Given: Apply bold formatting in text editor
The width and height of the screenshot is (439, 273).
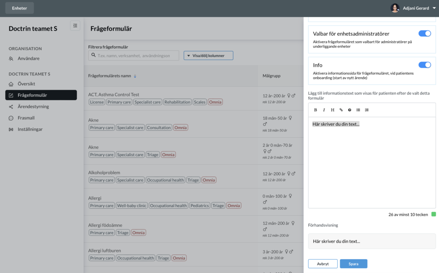Looking at the screenshot, I should click(315, 110).
